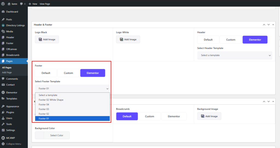
Task: Click the WordPress logo icon in admin bar
Action: click(3, 4)
